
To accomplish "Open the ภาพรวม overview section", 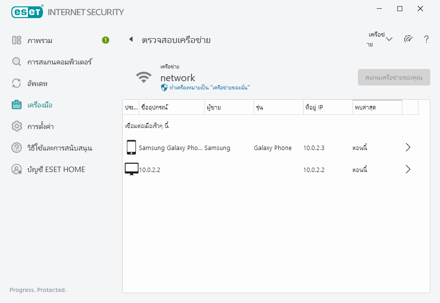I will click(40, 41).
